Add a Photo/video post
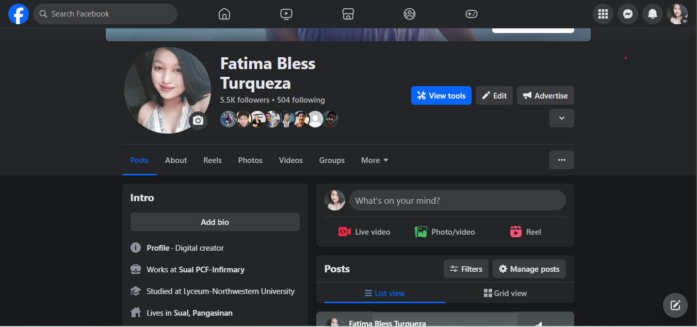Image resolution: width=697 pixels, height=327 pixels. 445,232
